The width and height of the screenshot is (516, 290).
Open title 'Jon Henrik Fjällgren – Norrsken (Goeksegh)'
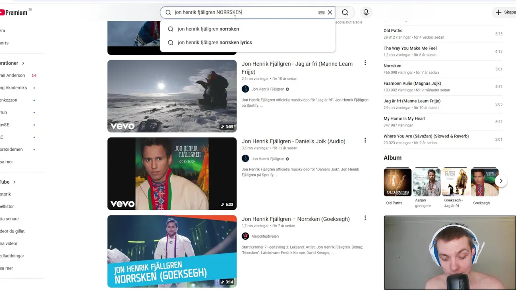point(295,219)
